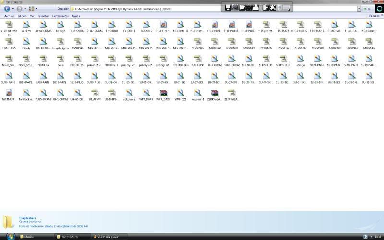Select the WPP_DARK WinRAR archive
Viewport: 384px width, 240px height.
(163, 95)
